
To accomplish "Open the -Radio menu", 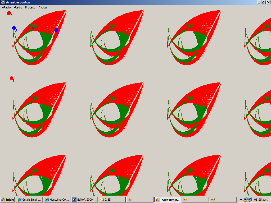I will [18, 7].
